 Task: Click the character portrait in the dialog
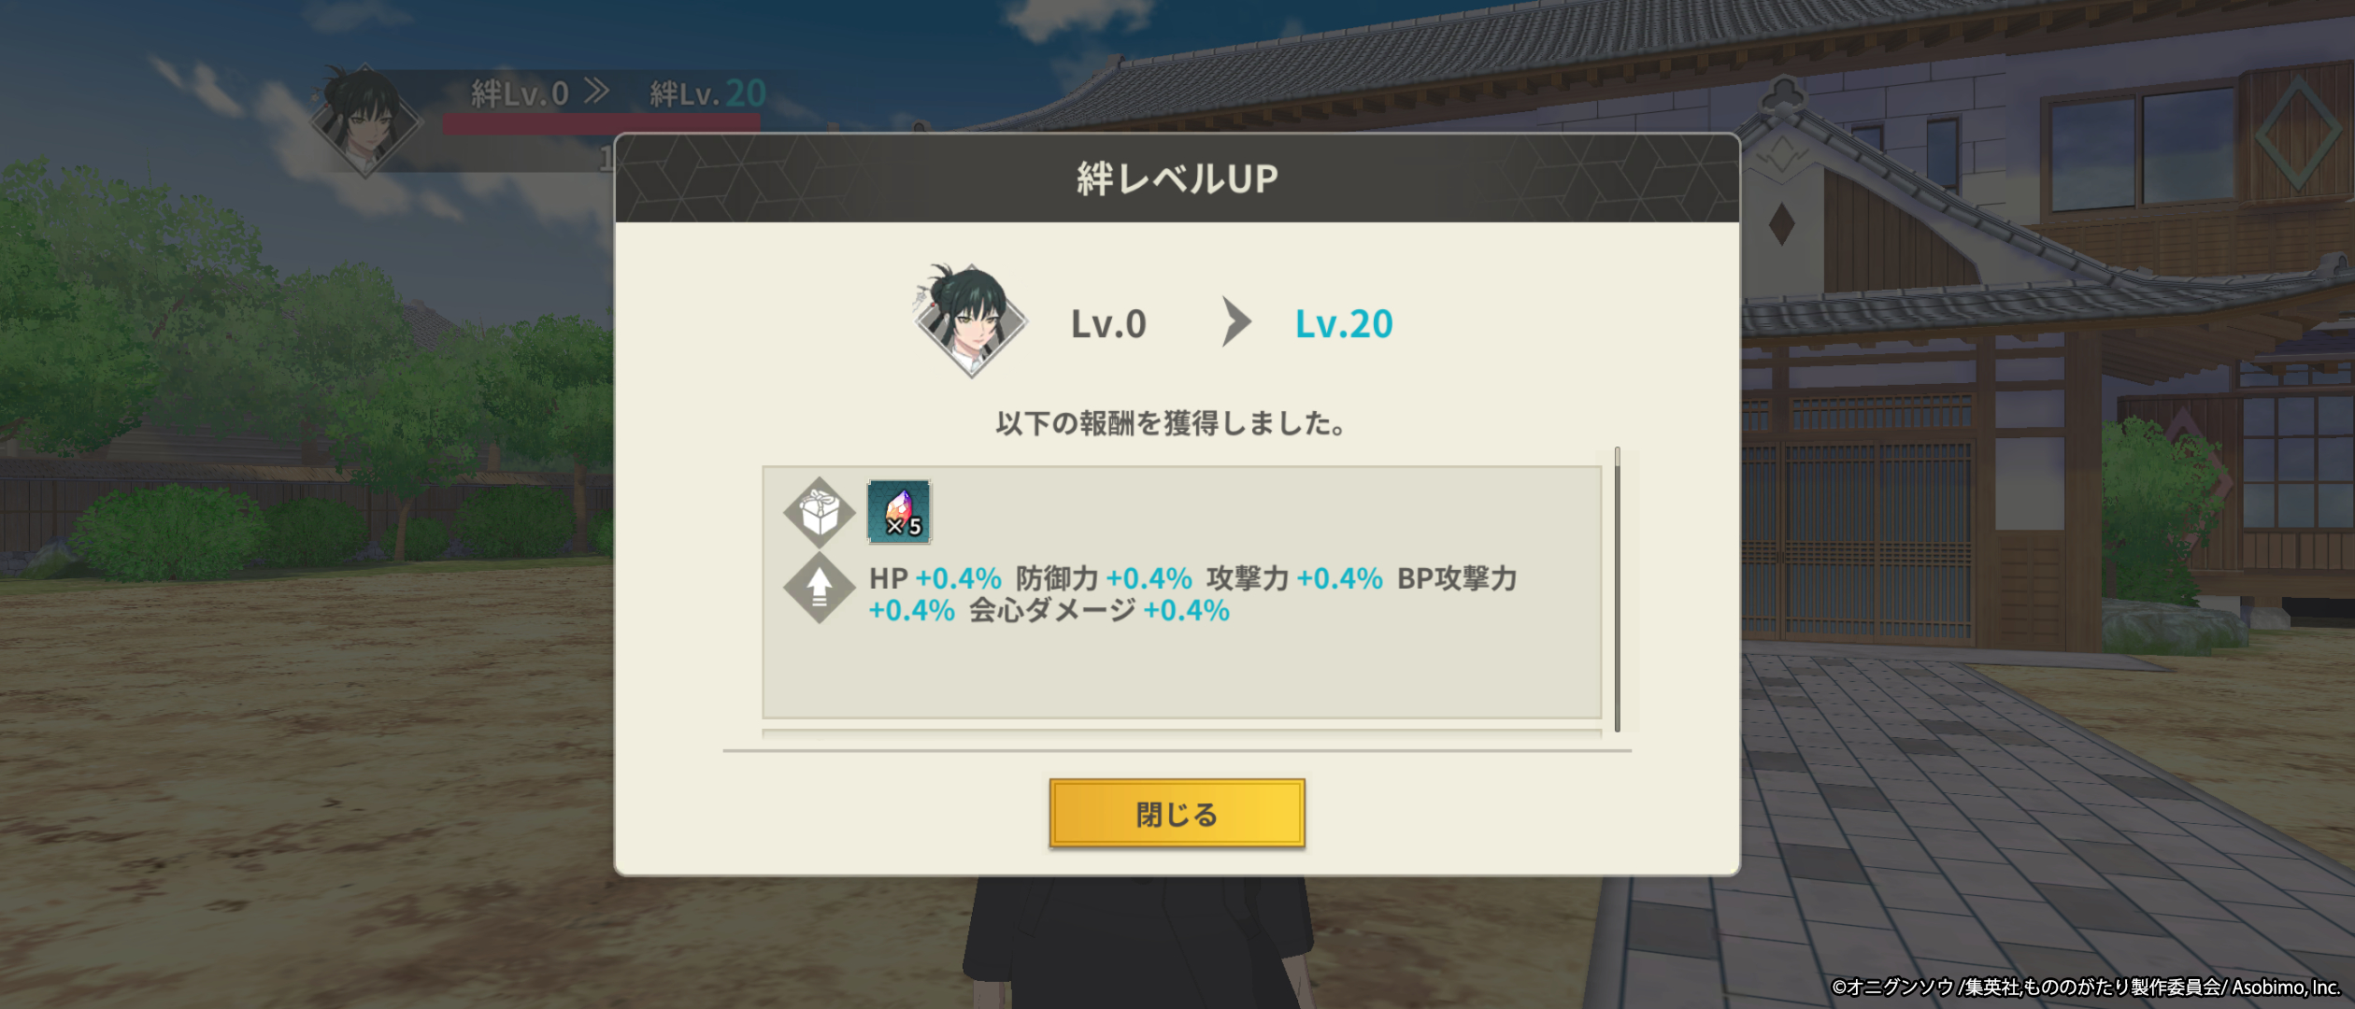971,320
